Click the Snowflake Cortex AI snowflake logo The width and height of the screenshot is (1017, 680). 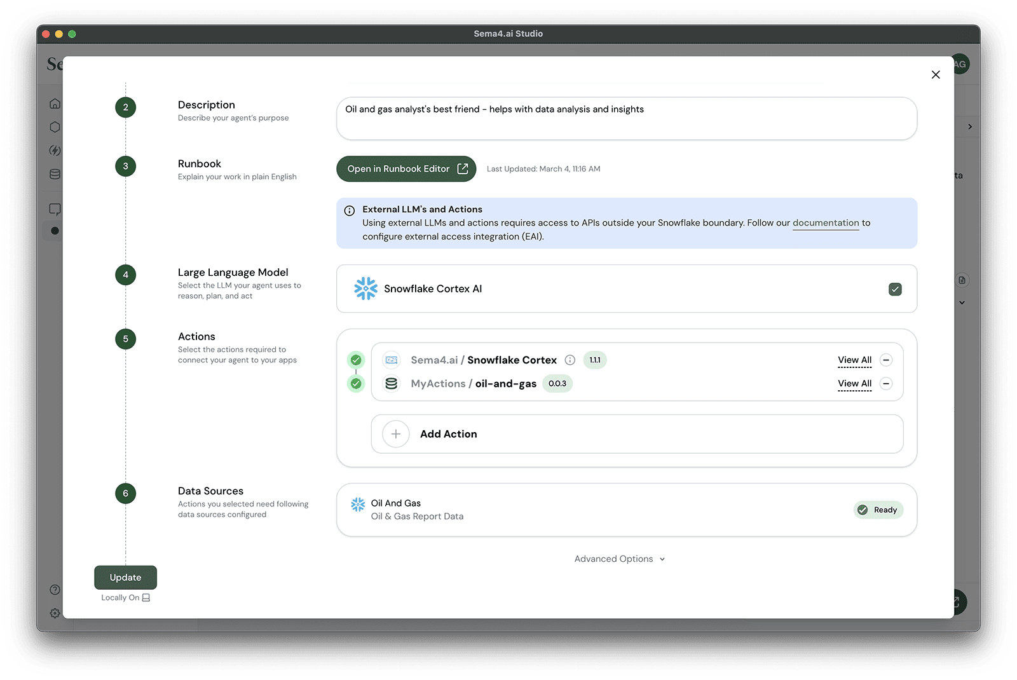tap(365, 289)
